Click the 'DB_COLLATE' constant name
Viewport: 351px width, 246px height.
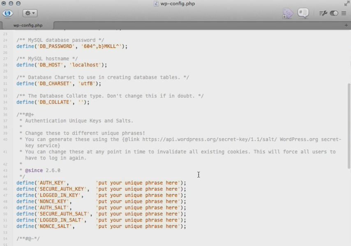[54, 102]
